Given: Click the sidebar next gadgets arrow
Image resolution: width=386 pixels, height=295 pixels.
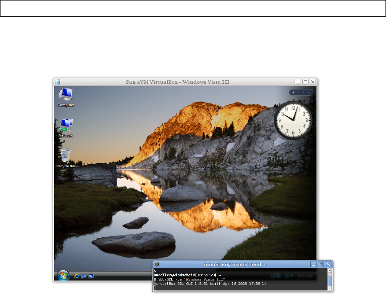Looking at the screenshot, I should point(309,92).
